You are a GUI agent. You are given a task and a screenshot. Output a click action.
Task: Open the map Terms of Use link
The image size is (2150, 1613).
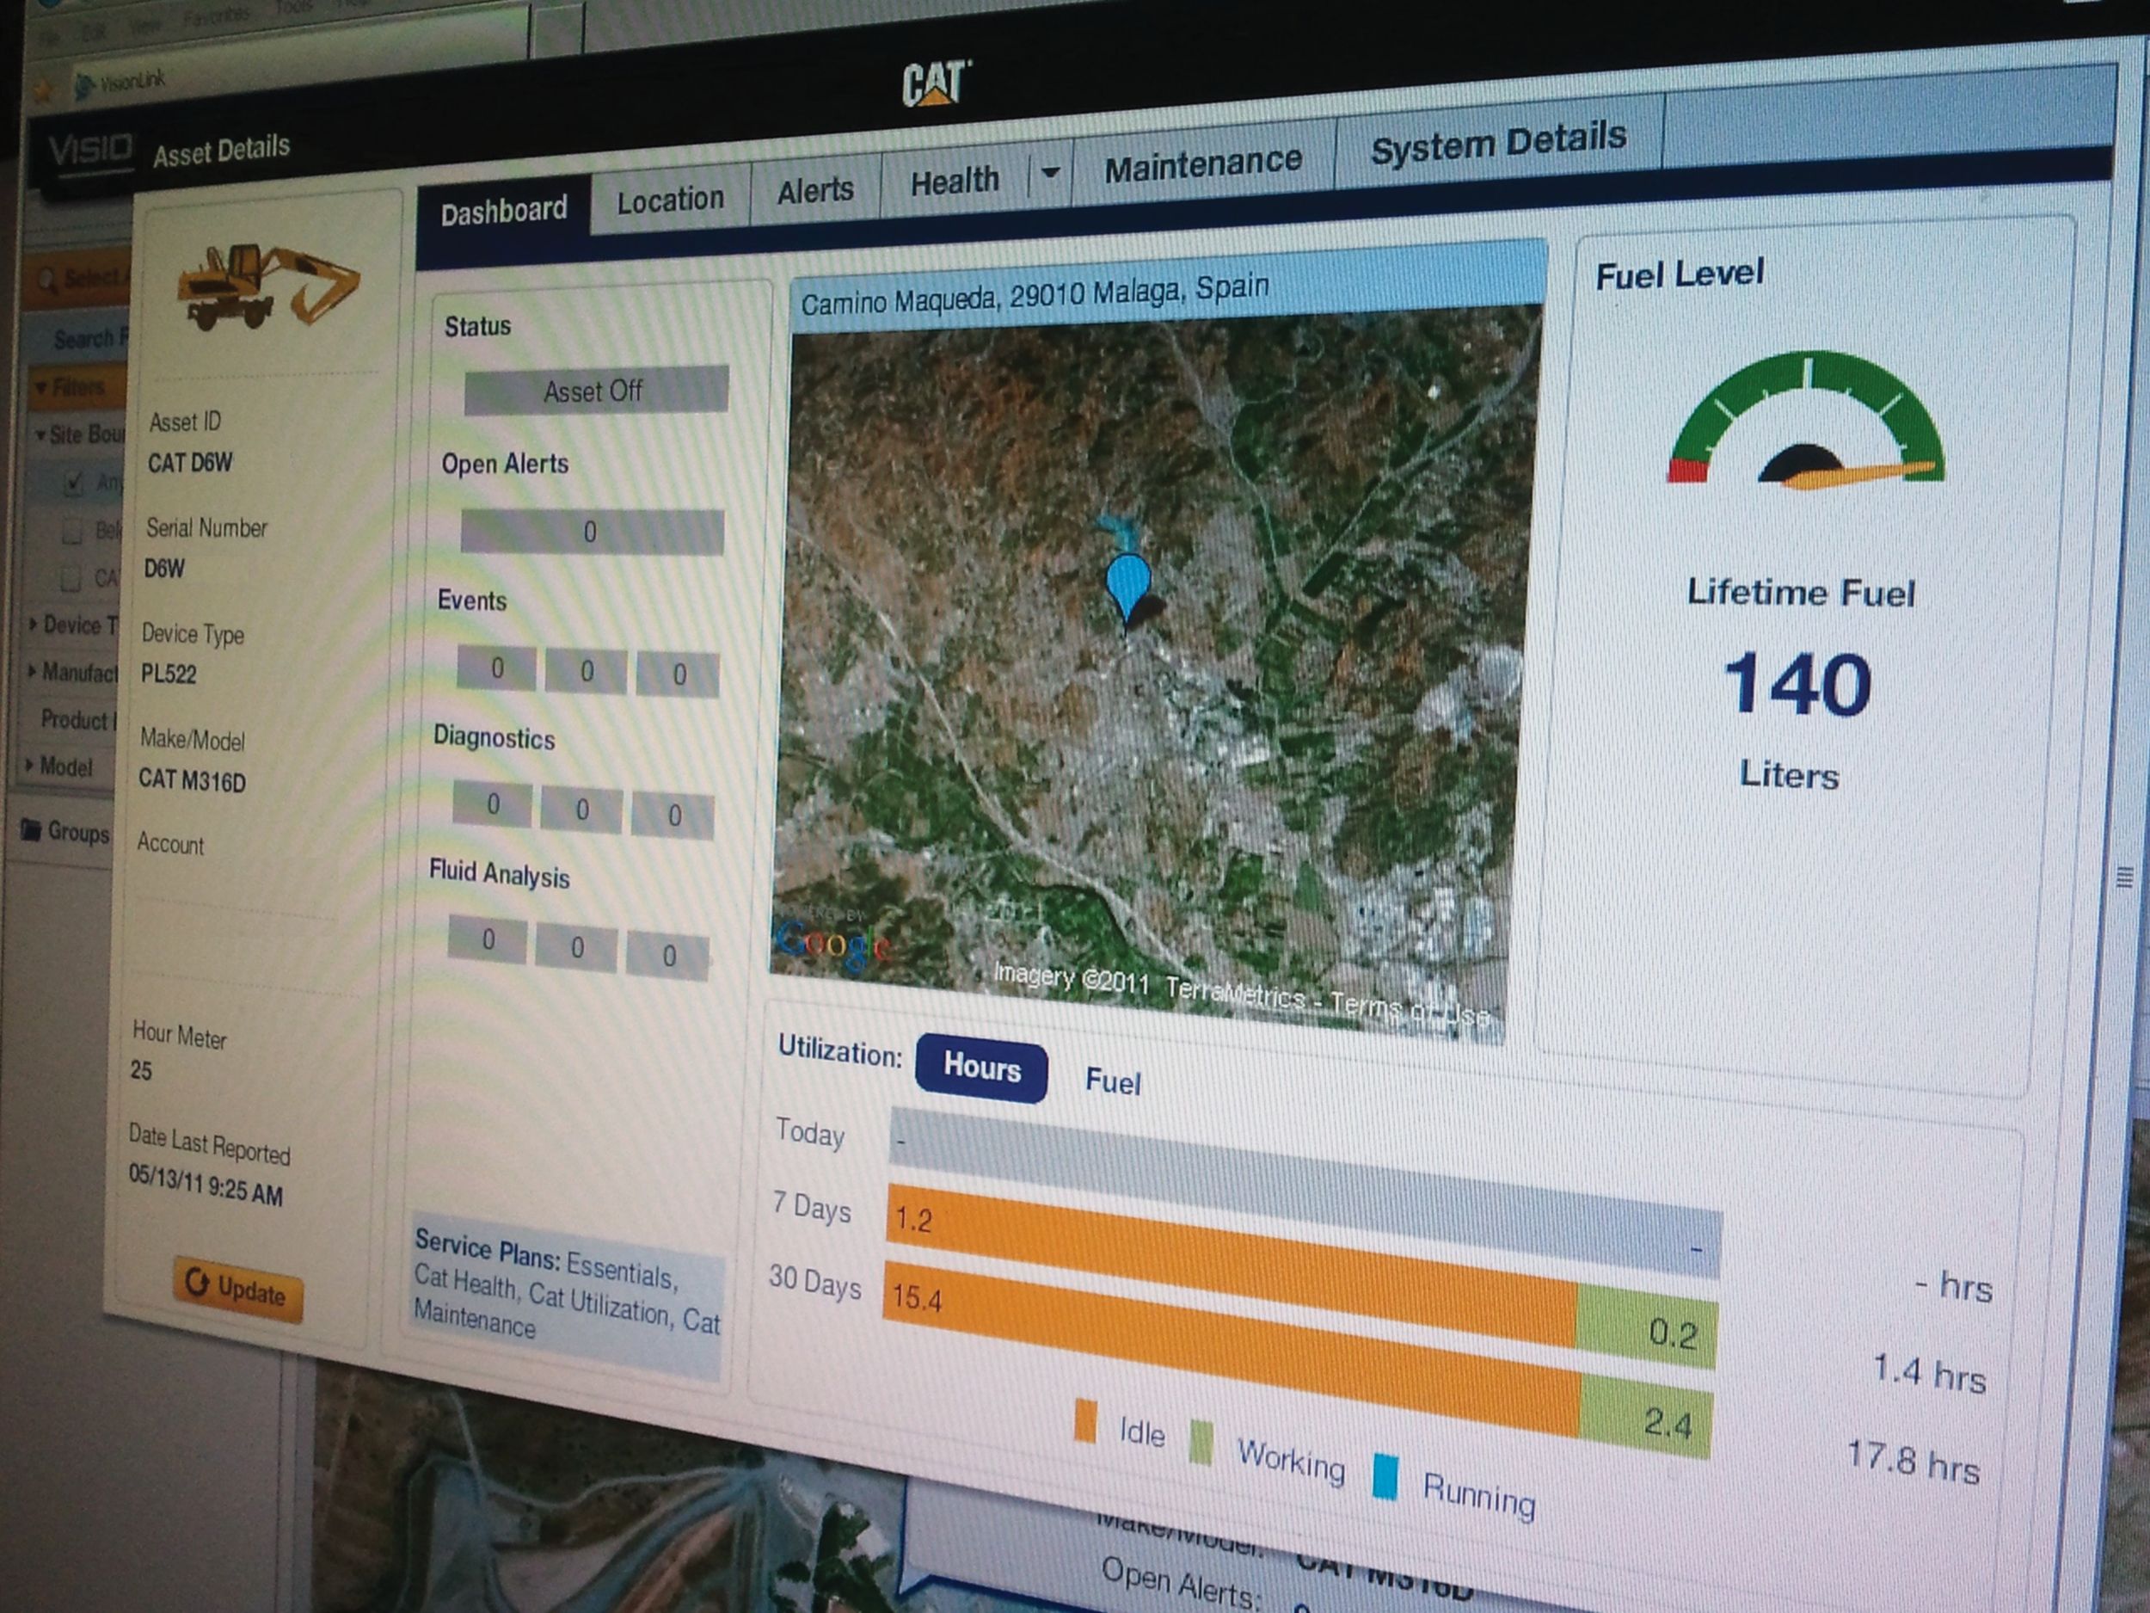1410,1008
